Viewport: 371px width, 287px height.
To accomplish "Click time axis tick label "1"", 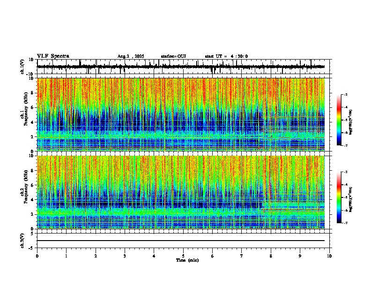I will [x=66, y=256].
